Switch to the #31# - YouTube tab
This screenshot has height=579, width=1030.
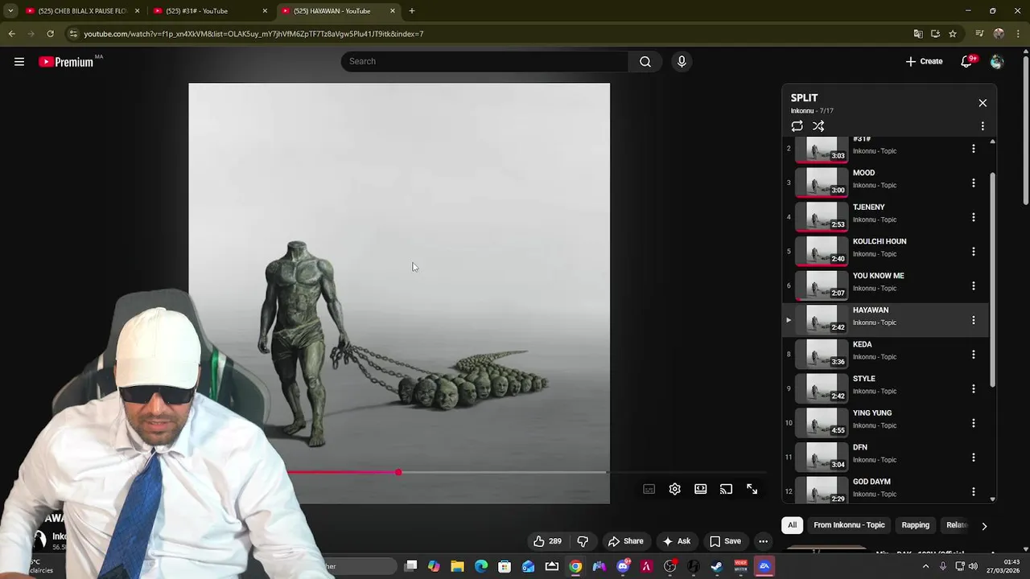pyautogui.click(x=211, y=10)
